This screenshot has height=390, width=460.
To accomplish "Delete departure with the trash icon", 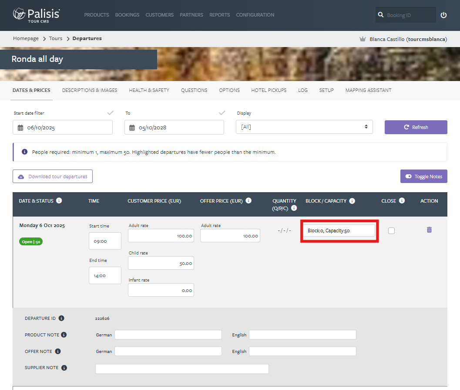I will click(429, 230).
